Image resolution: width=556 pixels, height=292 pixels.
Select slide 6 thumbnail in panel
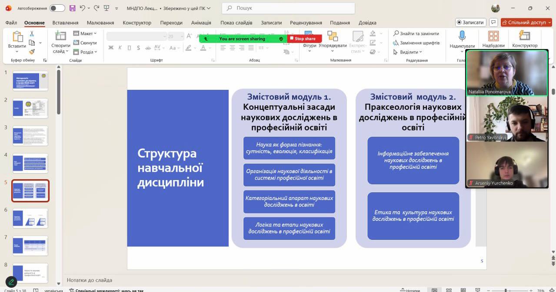(30, 218)
